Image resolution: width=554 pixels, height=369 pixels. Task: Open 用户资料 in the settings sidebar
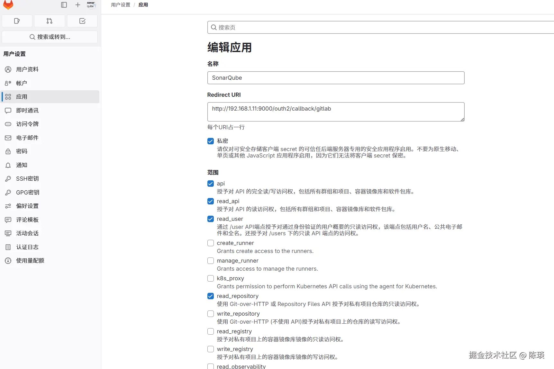click(50, 69)
